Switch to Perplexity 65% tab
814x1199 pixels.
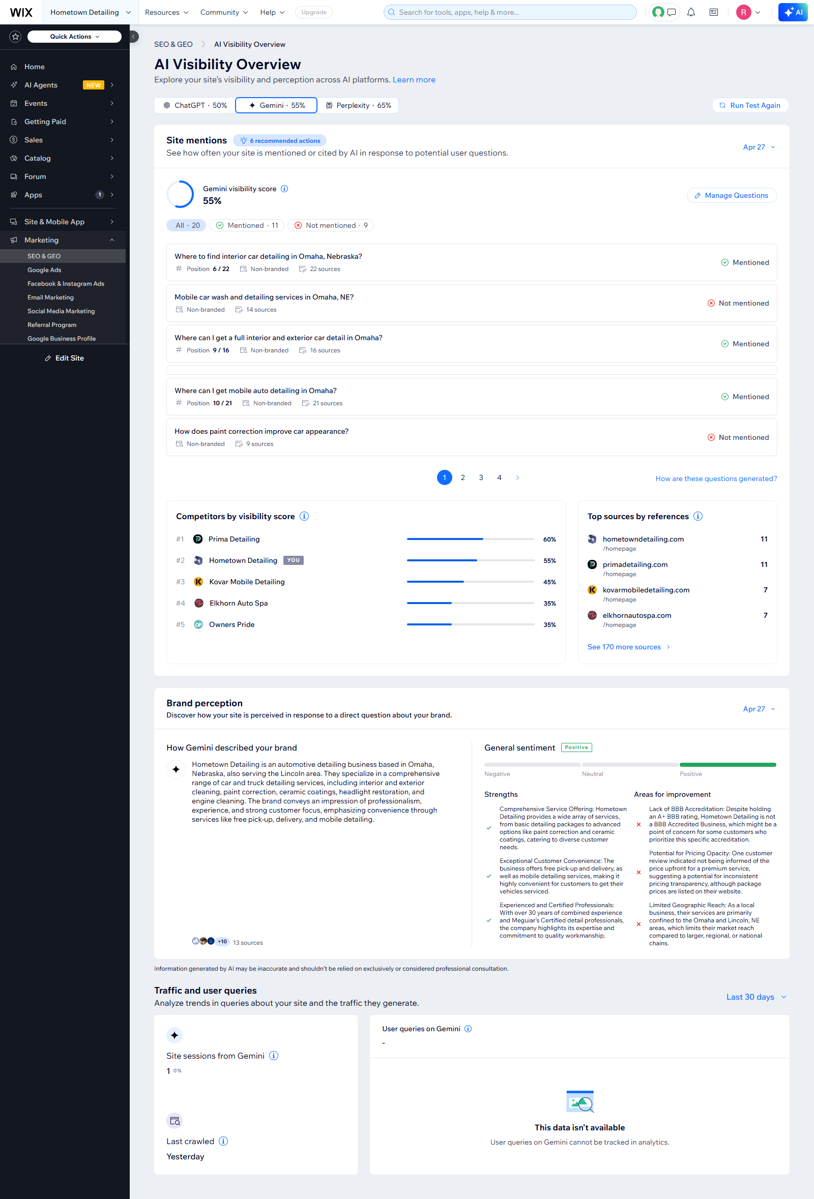pyautogui.click(x=358, y=105)
